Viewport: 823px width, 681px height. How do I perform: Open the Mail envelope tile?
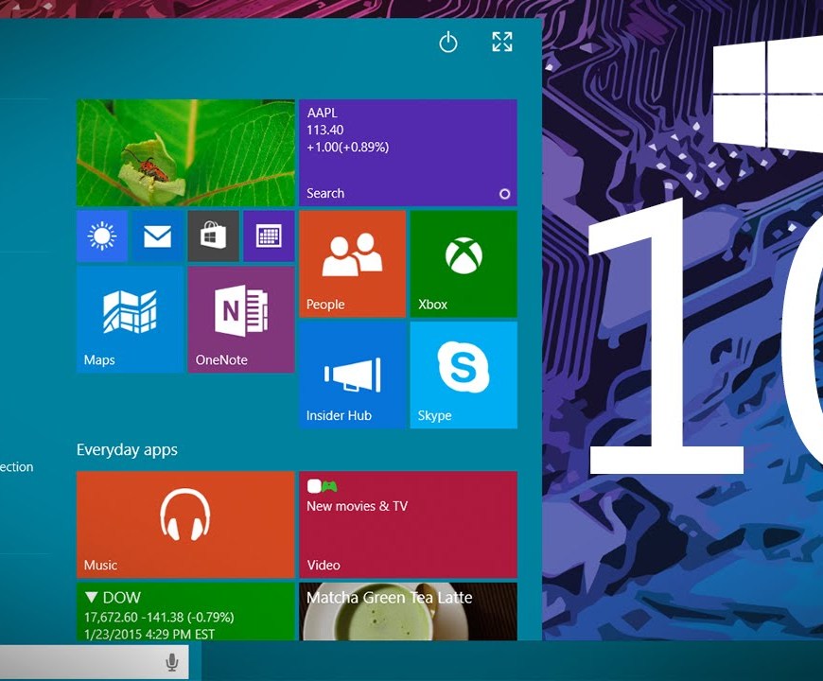[x=157, y=236]
